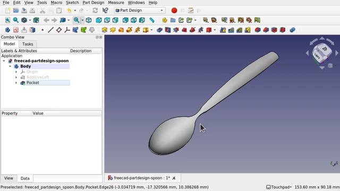Image resolution: width=340 pixels, height=191 pixels.
Task: Click the Pad tool icon
Action: point(105,30)
